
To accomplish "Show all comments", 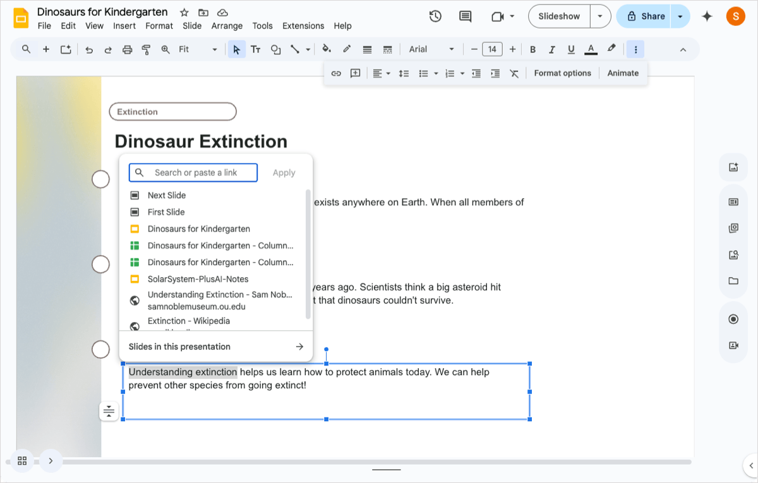I will tap(466, 16).
